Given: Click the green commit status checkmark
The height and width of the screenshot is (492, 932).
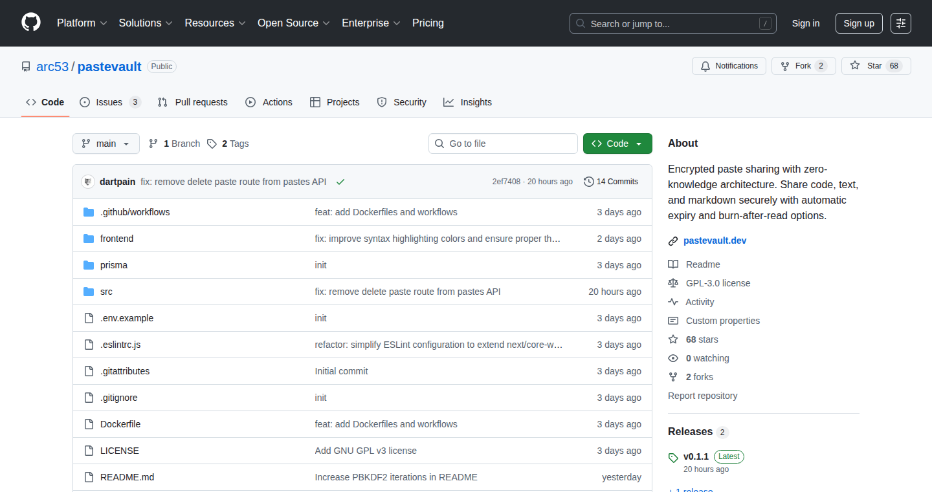Looking at the screenshot, I should point(340,182).
